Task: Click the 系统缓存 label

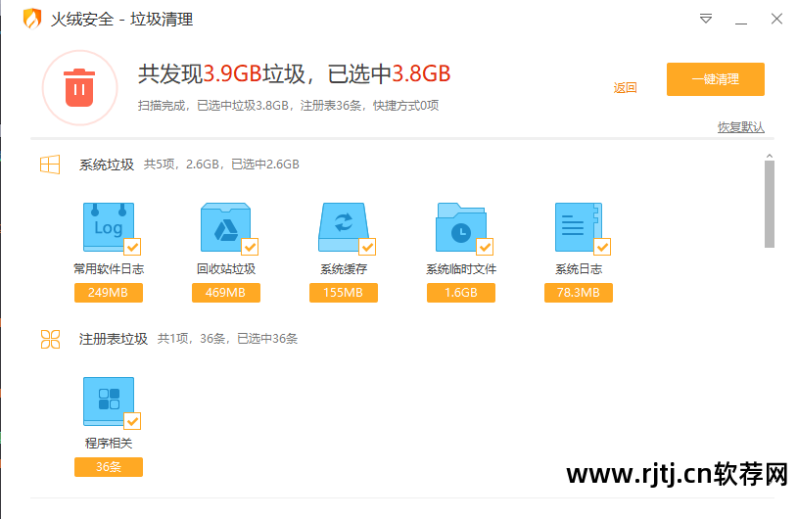Action: (x=344, y=269)
